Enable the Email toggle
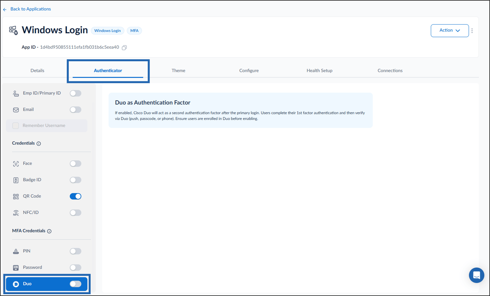 pyautogui.click(x=75, y=110)
